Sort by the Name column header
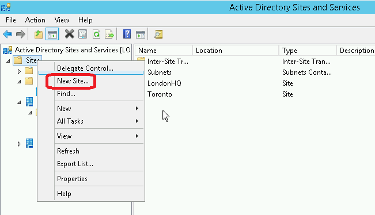This screenshot has height=215, width=375. 164,51
